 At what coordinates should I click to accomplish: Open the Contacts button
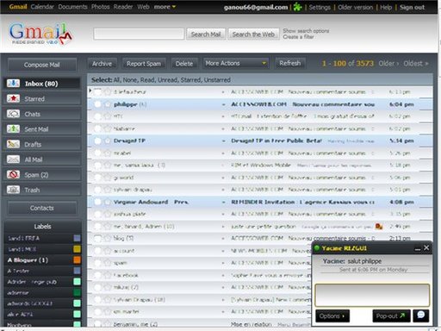42,208
